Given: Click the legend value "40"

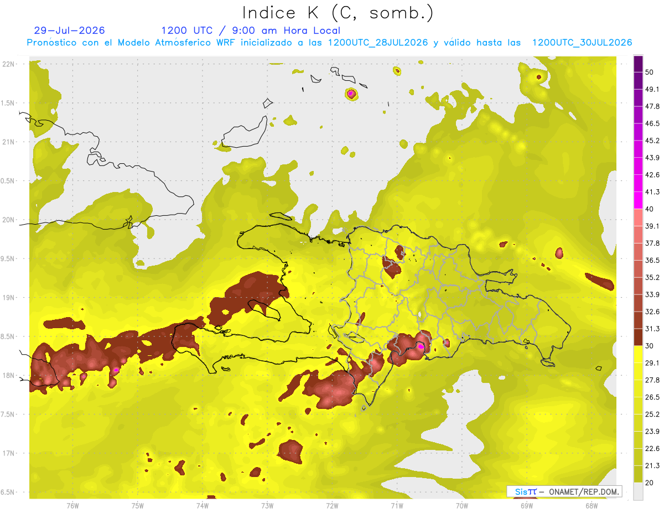Looking at the screenshot, I should coord(650,209).
